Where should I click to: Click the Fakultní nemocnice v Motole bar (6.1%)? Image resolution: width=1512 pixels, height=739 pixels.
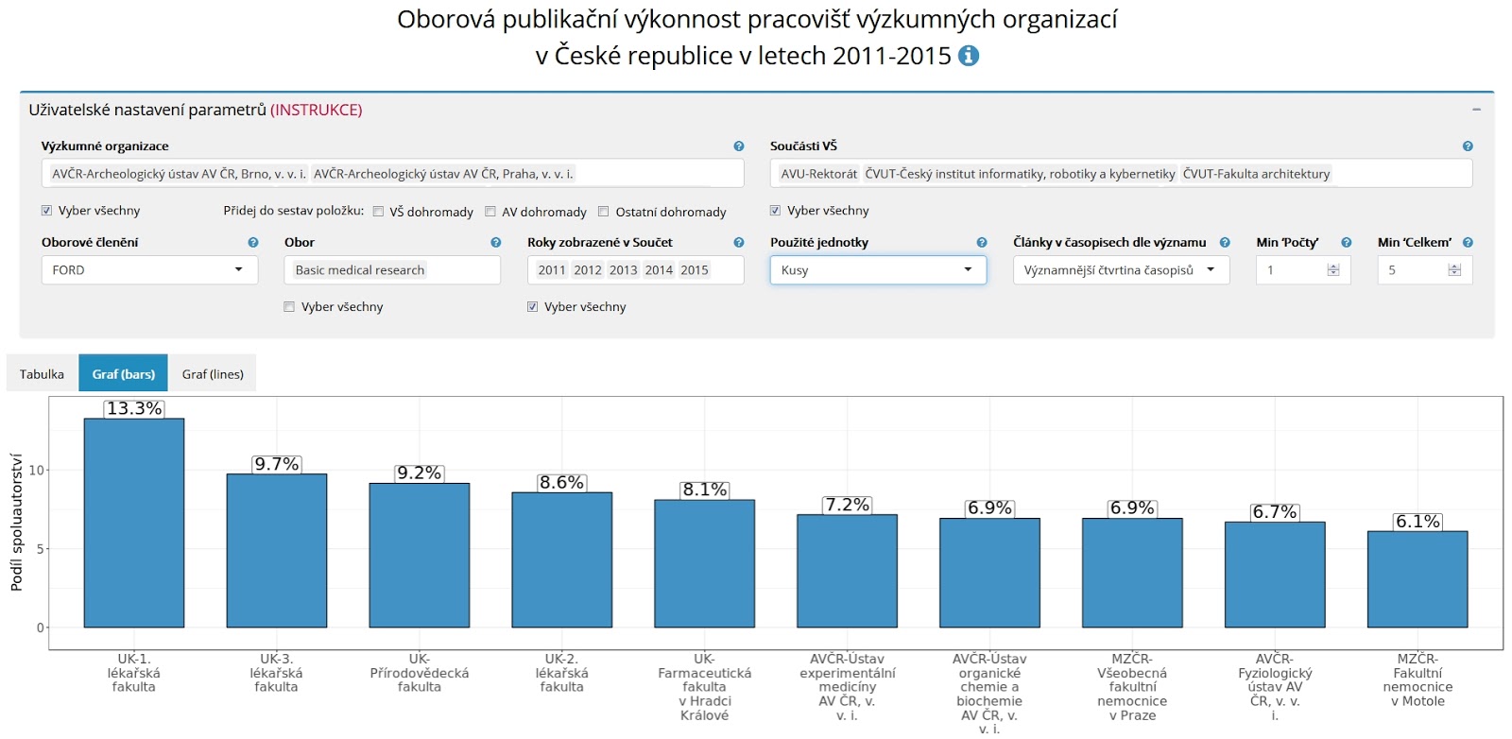point(1417,579)
